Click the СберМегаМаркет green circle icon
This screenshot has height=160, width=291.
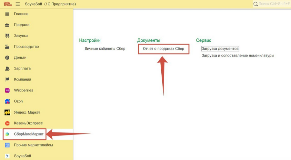[x=7, y=134]
